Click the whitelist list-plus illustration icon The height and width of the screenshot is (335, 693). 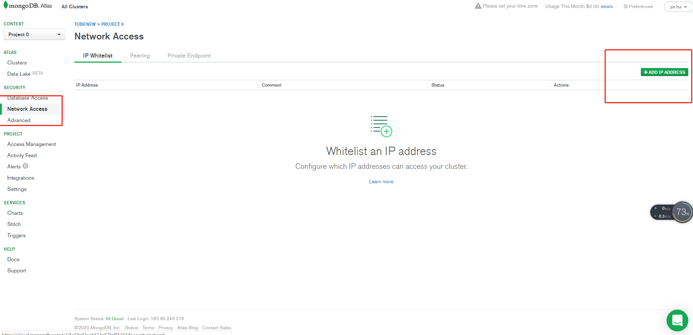381,126
